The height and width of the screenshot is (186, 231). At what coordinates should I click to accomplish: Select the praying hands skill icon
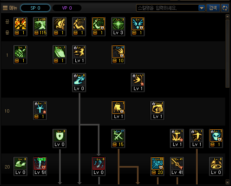(60, 52)
